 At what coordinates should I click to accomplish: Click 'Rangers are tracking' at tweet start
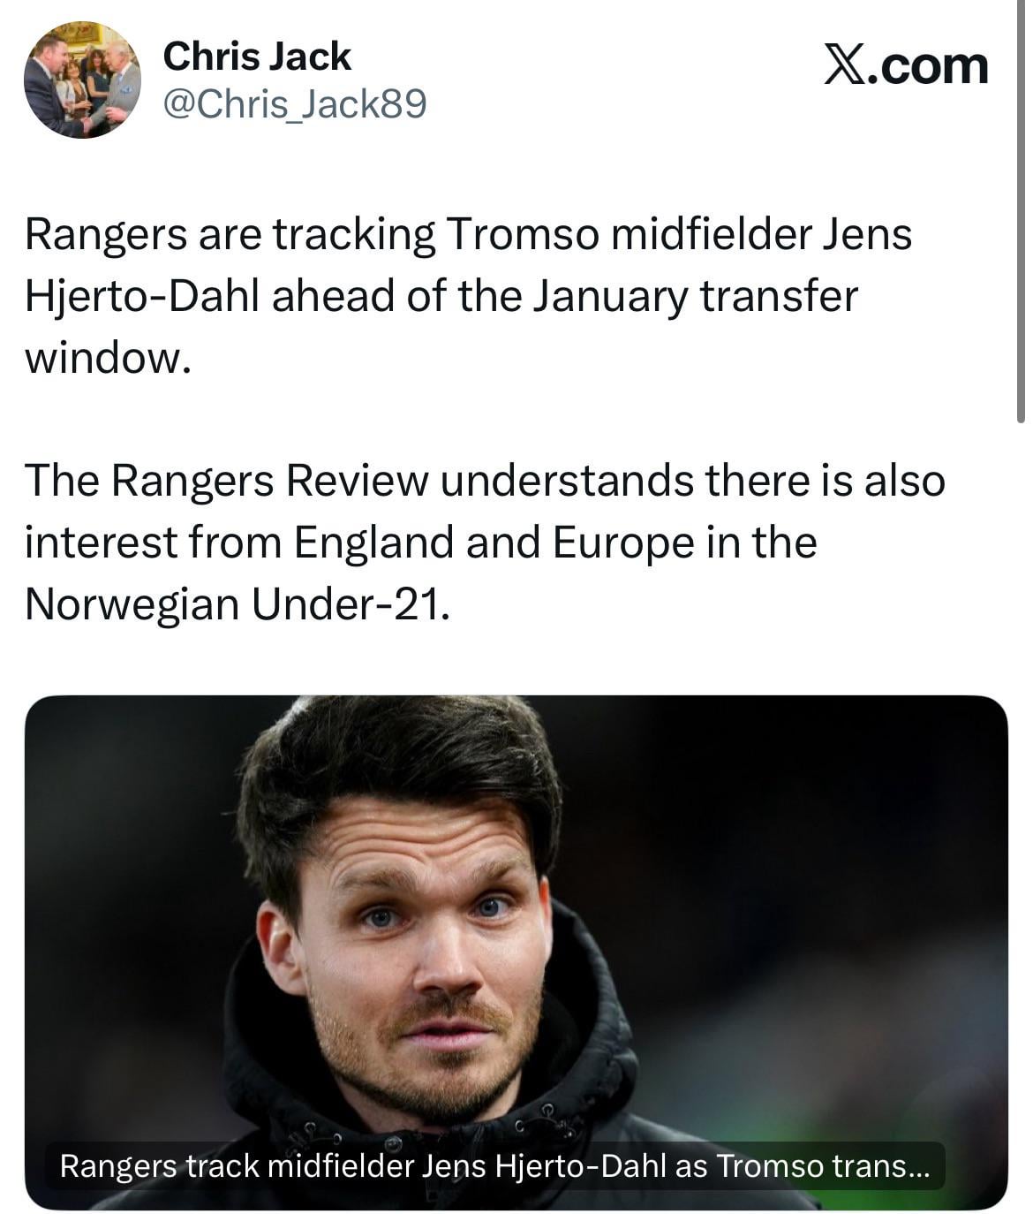230,235
